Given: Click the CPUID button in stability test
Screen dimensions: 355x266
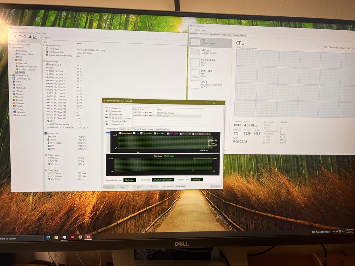Looking at the screenshot, I should (x=168, y=187).
